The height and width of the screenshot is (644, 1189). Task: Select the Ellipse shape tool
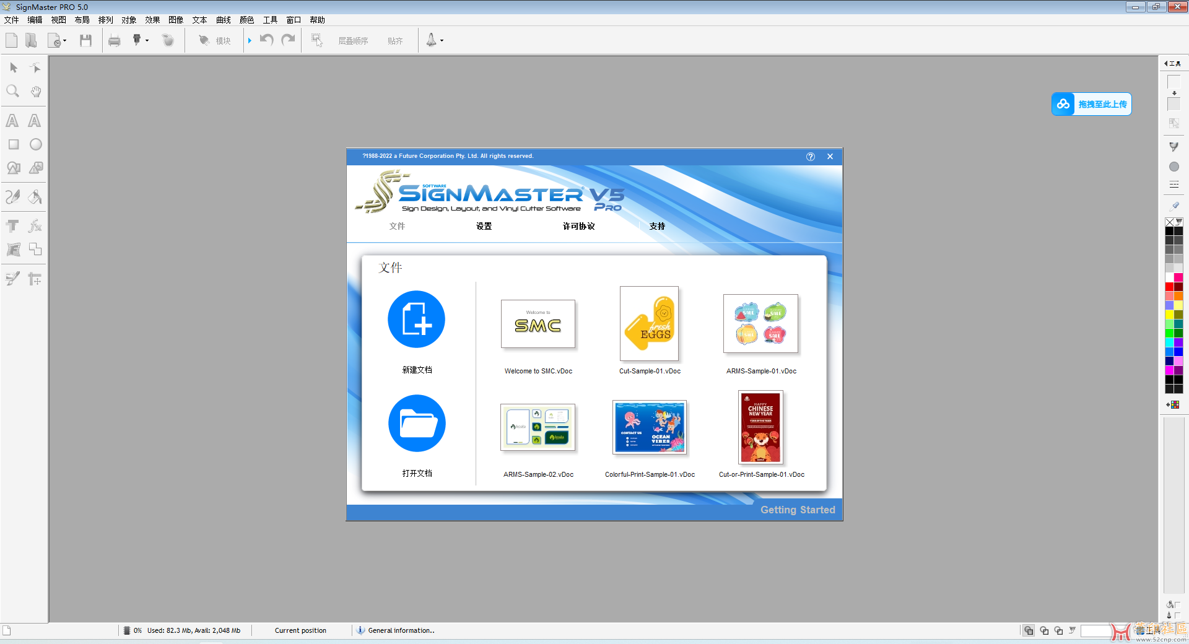point(36,144)
